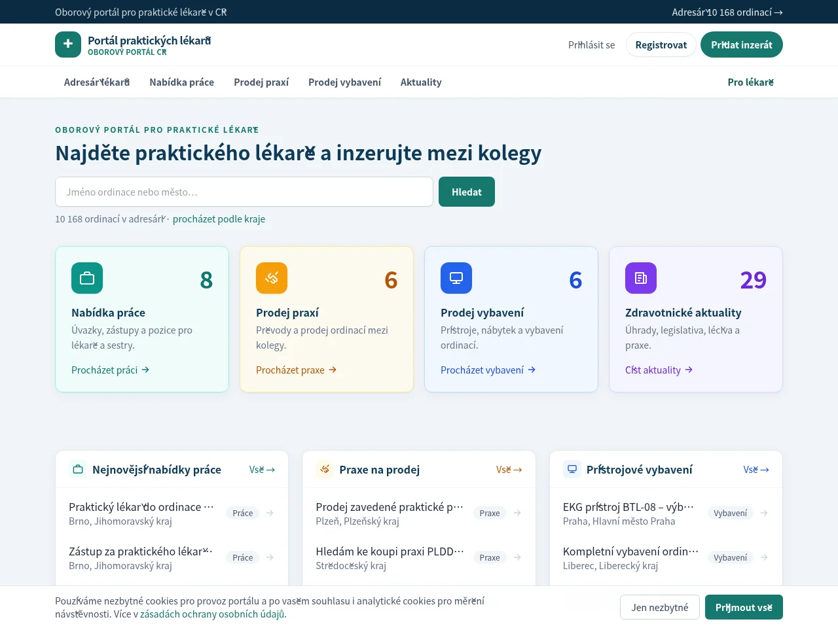Follow the Číst aktuality link
Screen dimensions: 838x628
pyautogui.click(x=659, y=370)
